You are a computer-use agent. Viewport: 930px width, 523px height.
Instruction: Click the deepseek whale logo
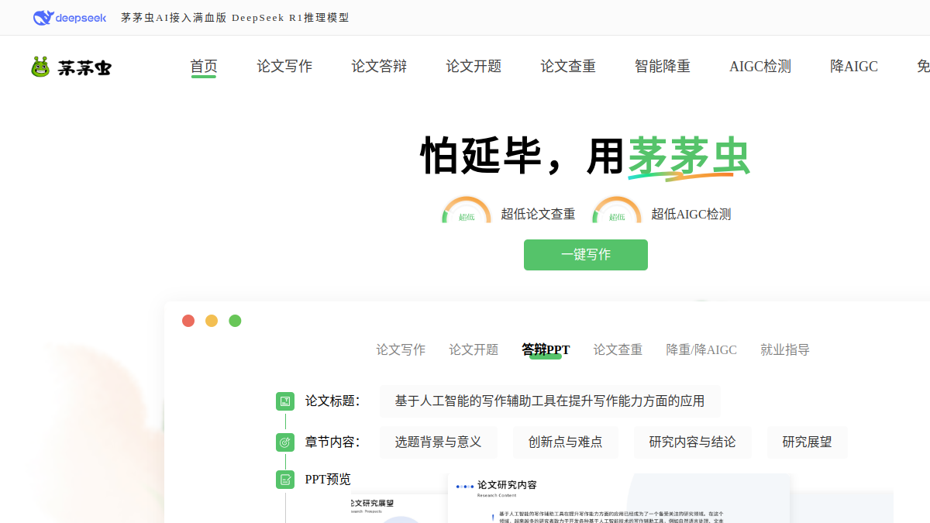point(70,17)
